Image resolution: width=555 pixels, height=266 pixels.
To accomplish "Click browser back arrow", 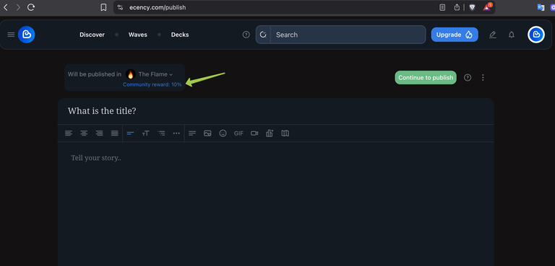I will (x=6, y=7).
